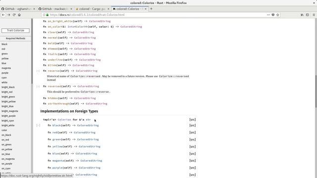Screen dimensions: 317x178
Task: Close the colored Cargo tab
Action: [108, 9]
